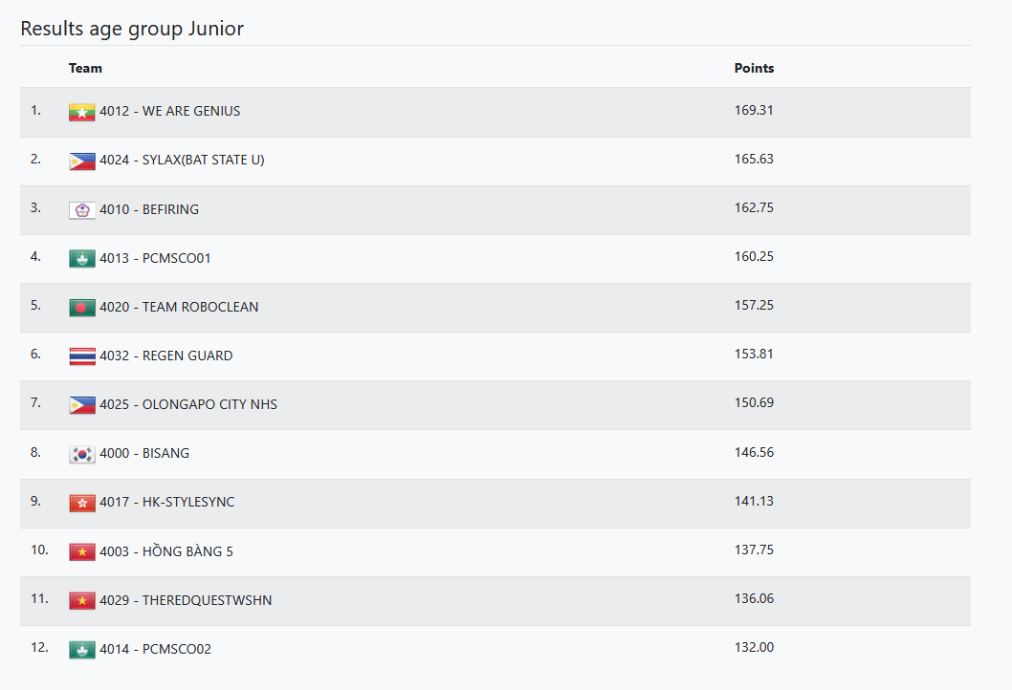Image resolution: width=1012 pixels, height=690 pixels.
Task: Select the 4020 - TEAM ROBOCLEAN team name
Action: coord(179,308)
